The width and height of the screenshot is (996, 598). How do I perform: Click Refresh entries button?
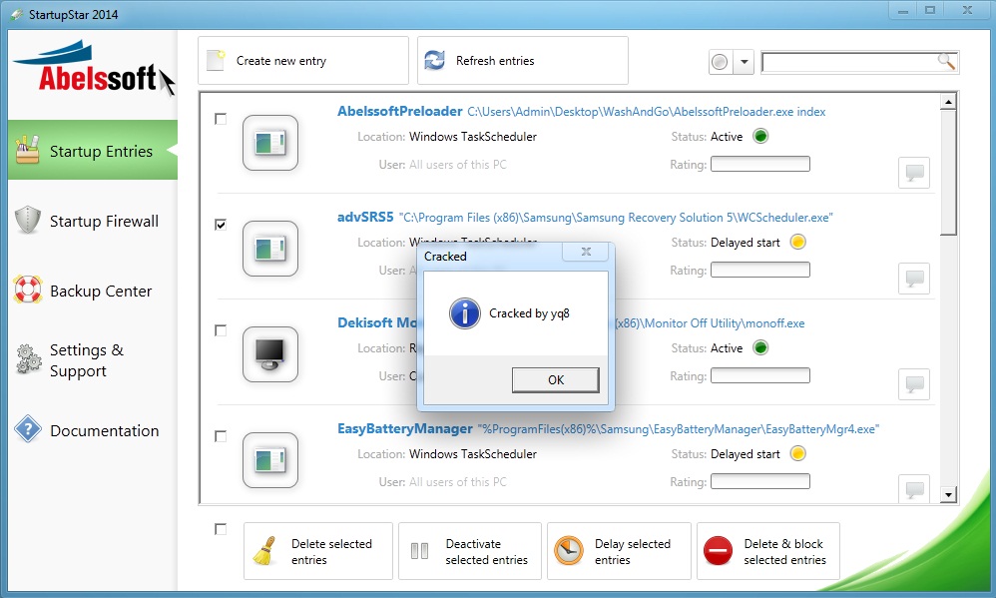[523, 60]
